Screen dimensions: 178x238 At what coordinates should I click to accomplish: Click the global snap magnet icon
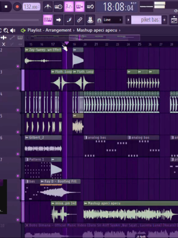99,20
